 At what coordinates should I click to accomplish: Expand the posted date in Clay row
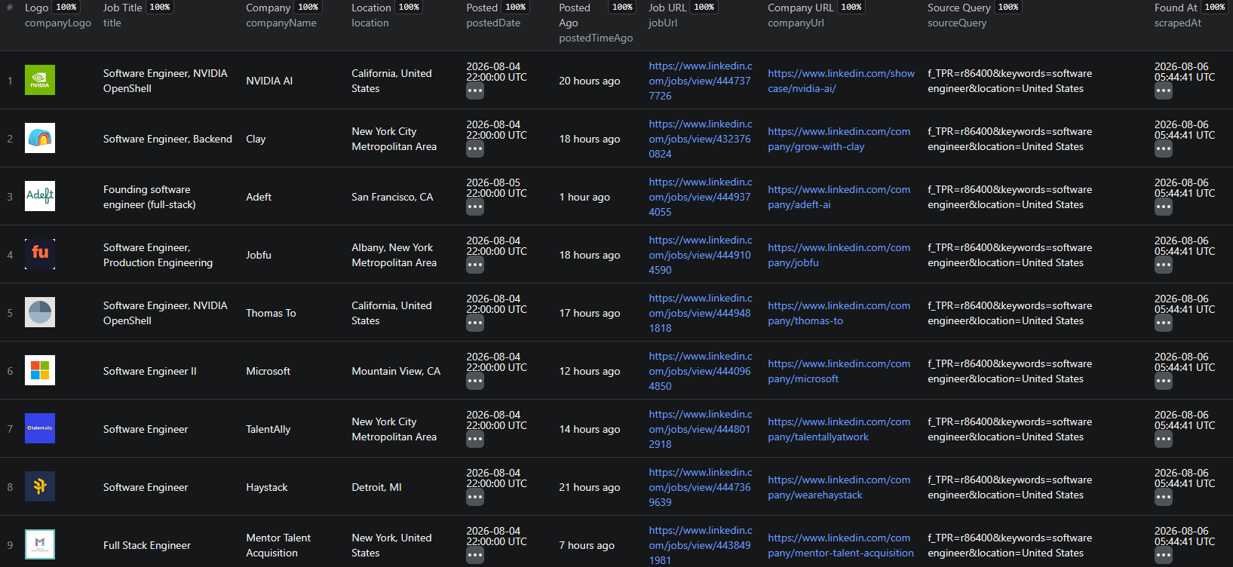[475, 149]
